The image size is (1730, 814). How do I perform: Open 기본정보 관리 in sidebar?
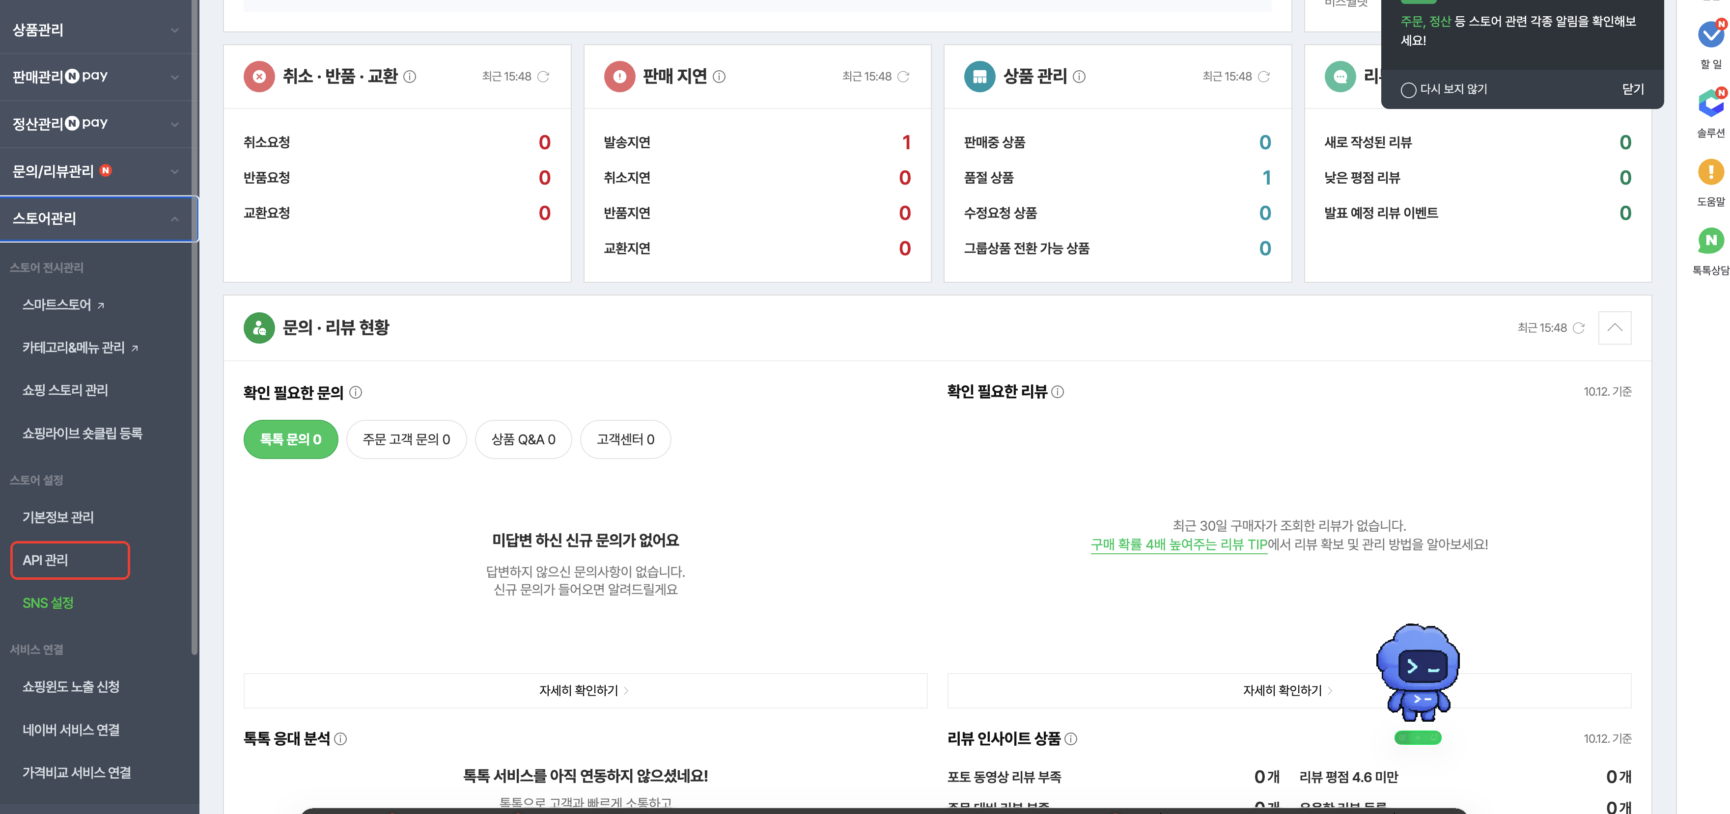coord(58,517)
